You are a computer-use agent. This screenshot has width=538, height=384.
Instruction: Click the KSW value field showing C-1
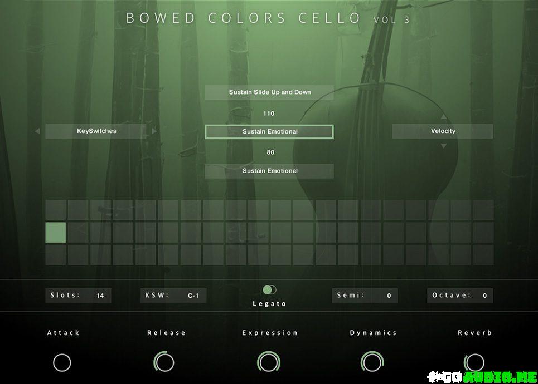pos(193,296)
